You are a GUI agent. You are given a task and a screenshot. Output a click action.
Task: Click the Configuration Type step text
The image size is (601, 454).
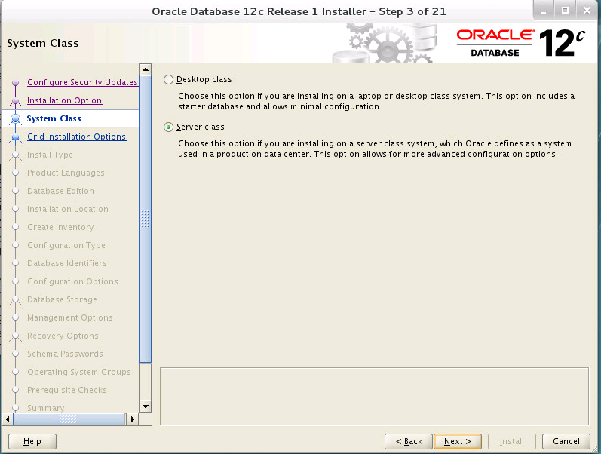pyautogui.click(x=66, y=245)
